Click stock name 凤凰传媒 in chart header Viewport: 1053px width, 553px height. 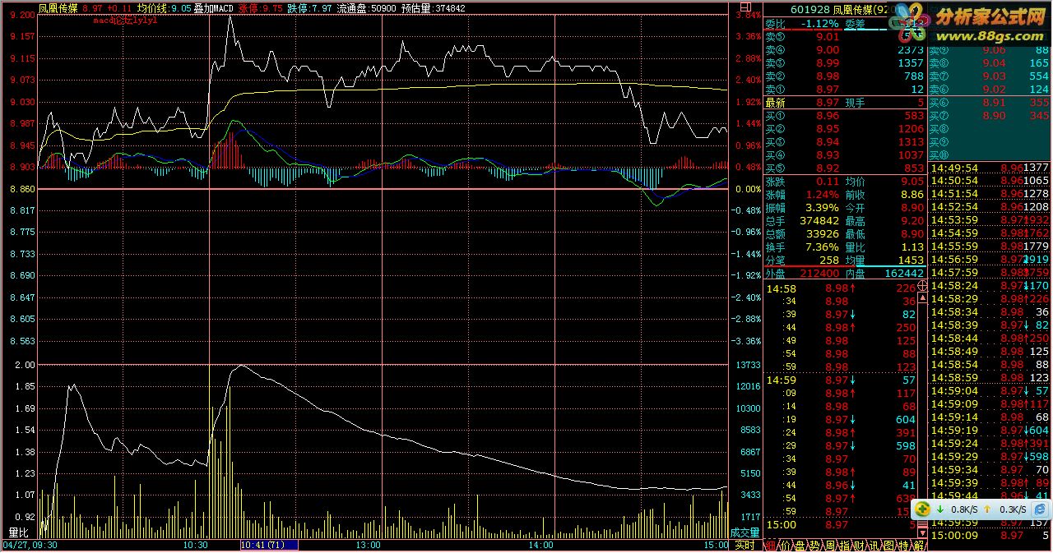tap(58, 8)
